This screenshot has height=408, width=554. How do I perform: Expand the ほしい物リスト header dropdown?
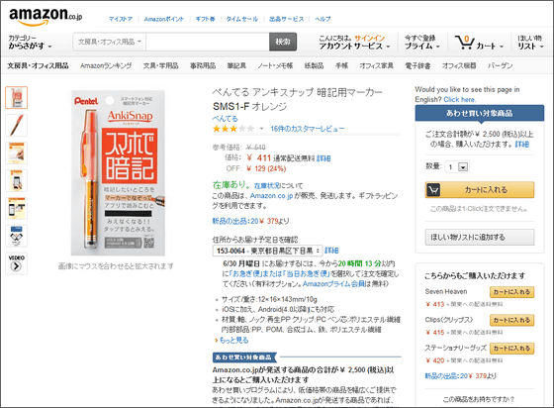click(x=530, y=42)
